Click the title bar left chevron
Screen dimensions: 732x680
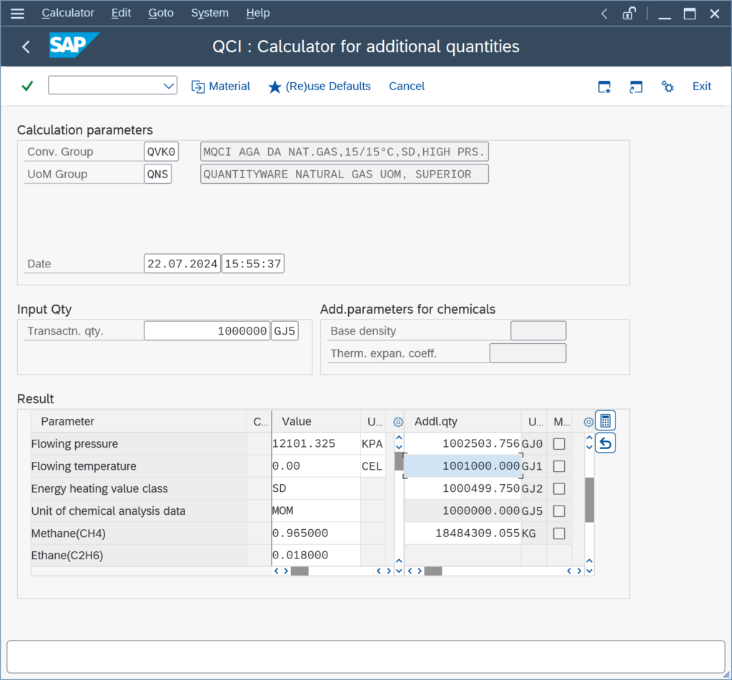[x=604, y=14]
